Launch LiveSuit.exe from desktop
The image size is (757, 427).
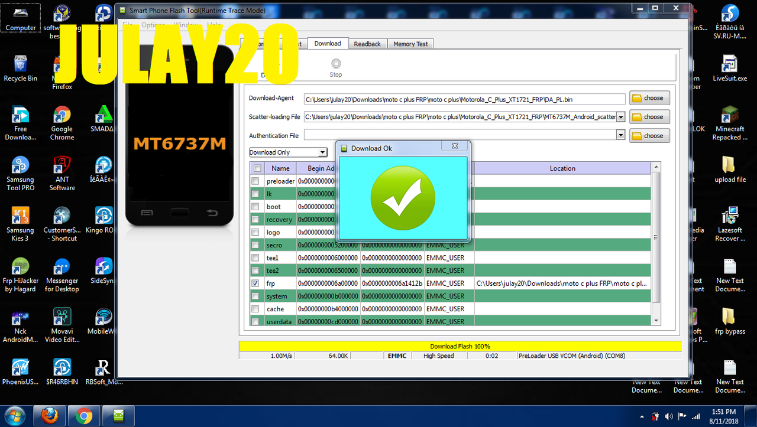click(x=730, y=69)
